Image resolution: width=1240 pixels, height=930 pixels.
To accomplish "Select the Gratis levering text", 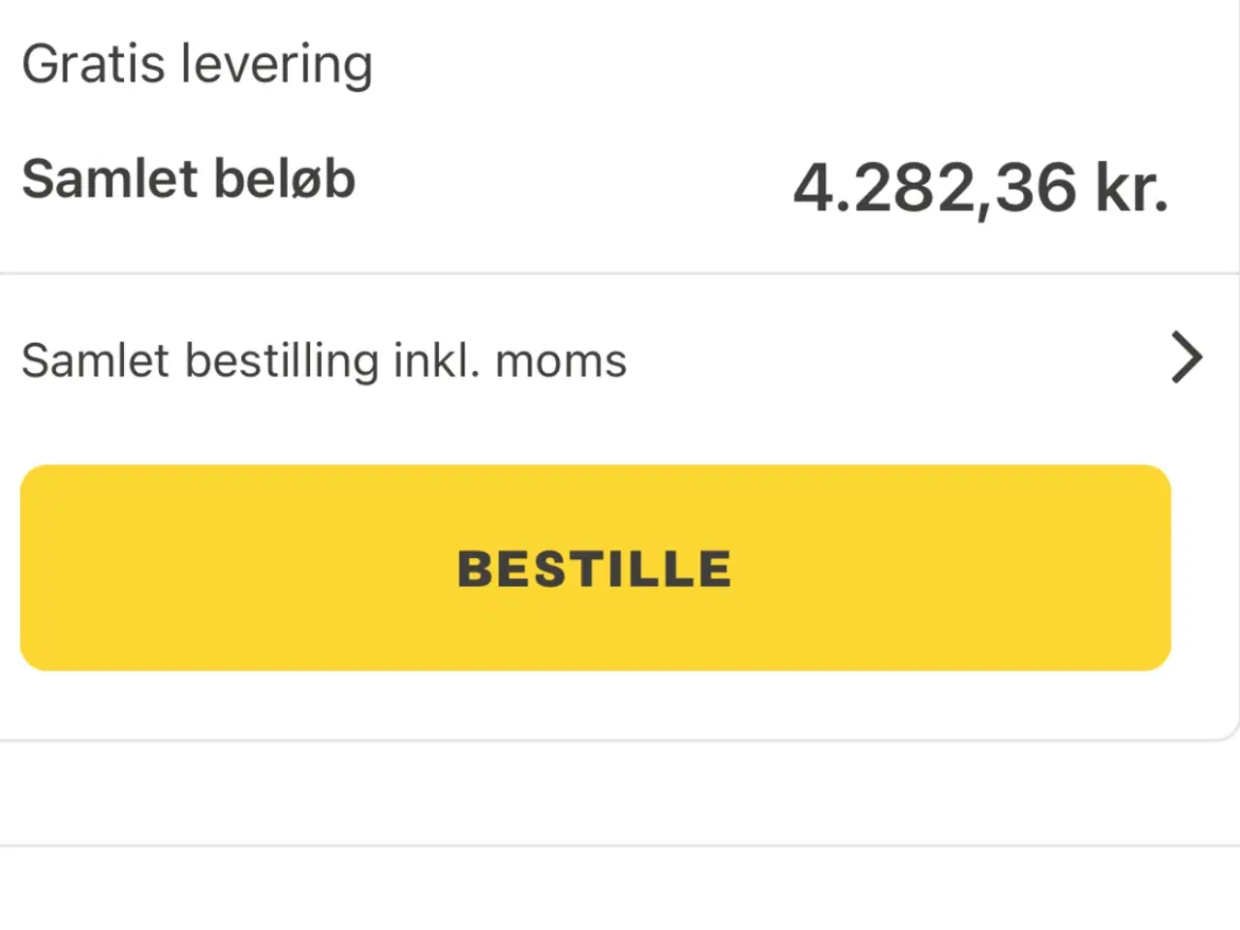I will point(197,65).
